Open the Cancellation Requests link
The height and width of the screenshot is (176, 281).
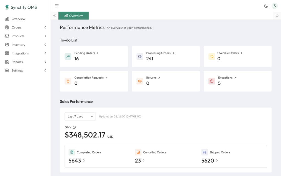(x=91, y=78)
